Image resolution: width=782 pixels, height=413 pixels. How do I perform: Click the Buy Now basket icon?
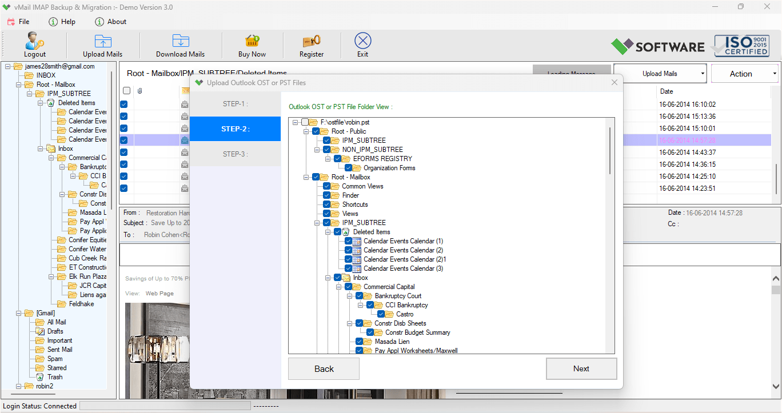coord(252,41)
